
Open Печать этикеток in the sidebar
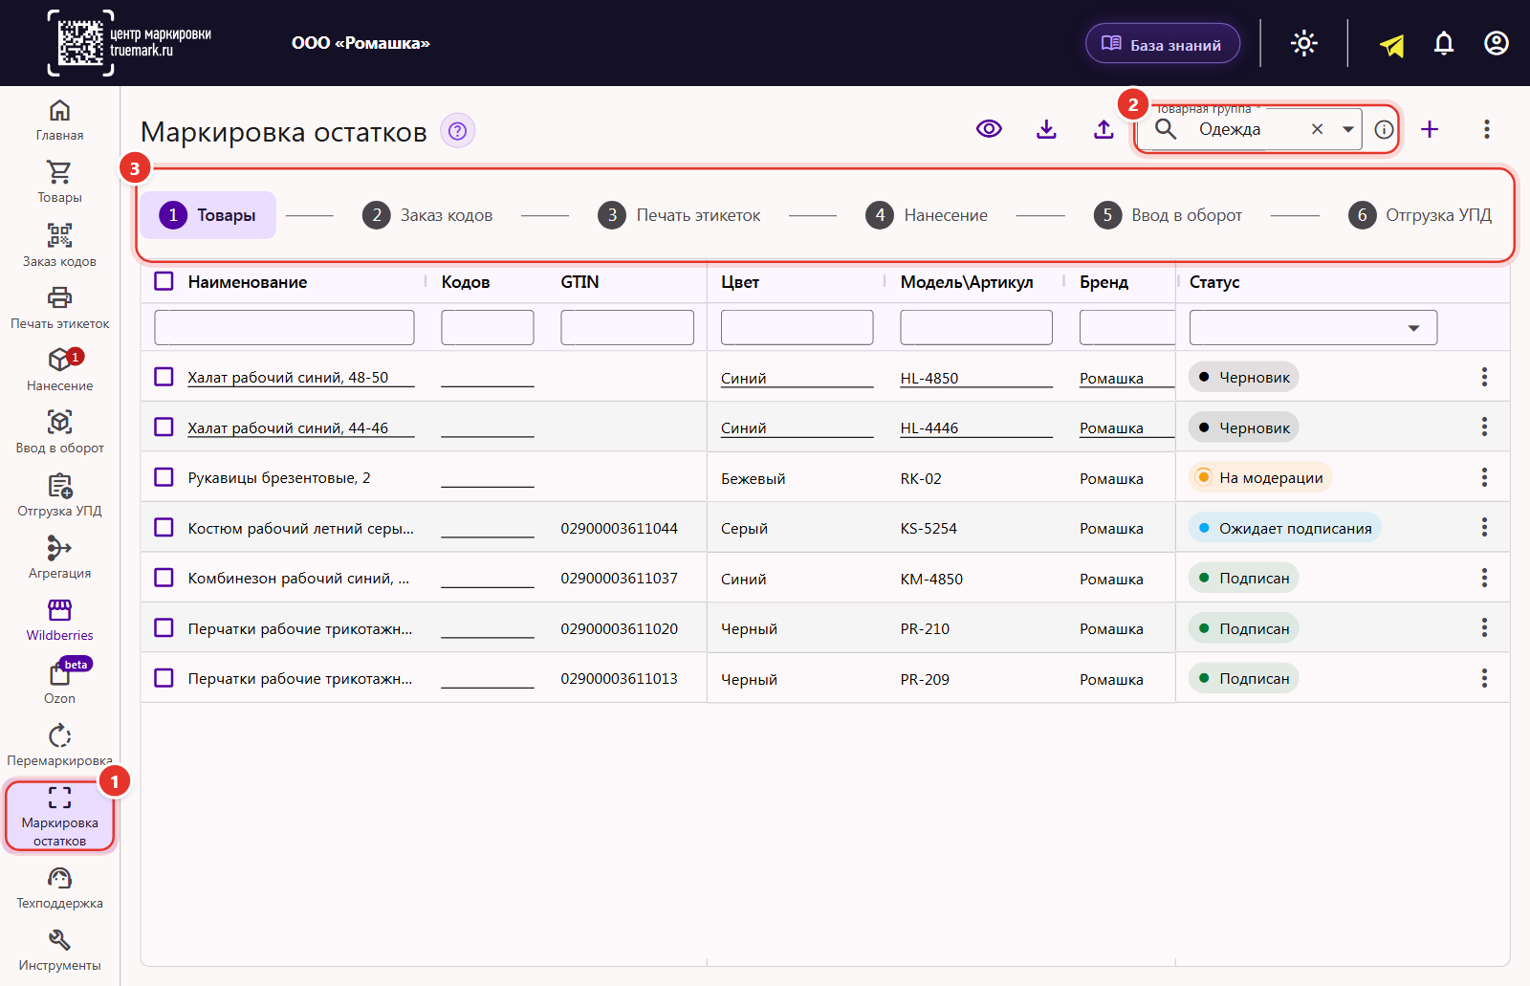pos(59,308)
